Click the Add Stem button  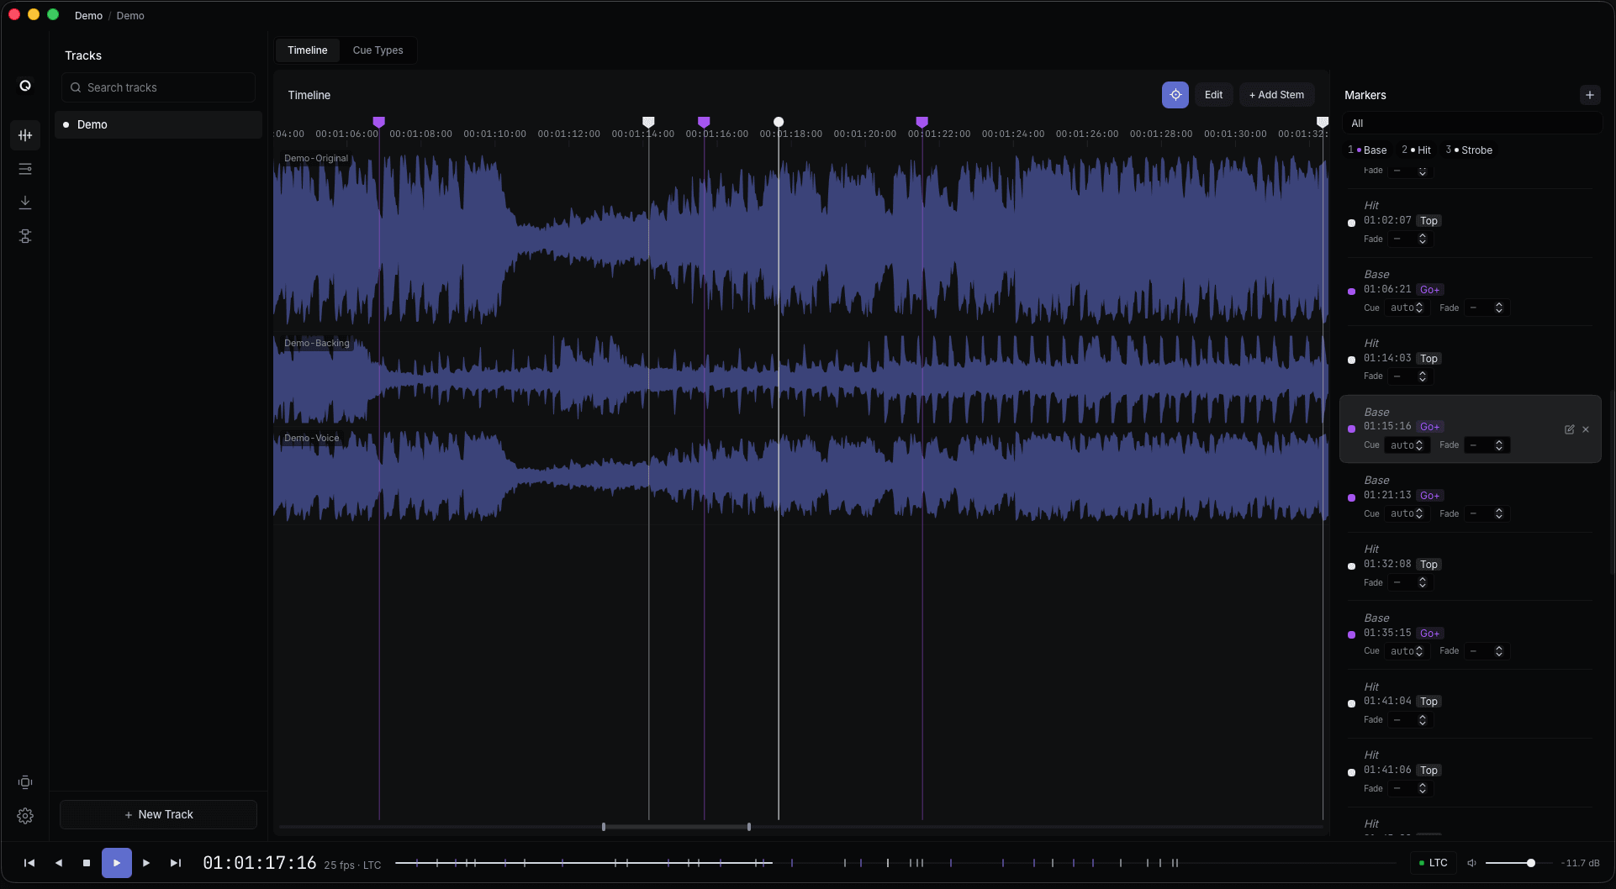click(1276, 95)
